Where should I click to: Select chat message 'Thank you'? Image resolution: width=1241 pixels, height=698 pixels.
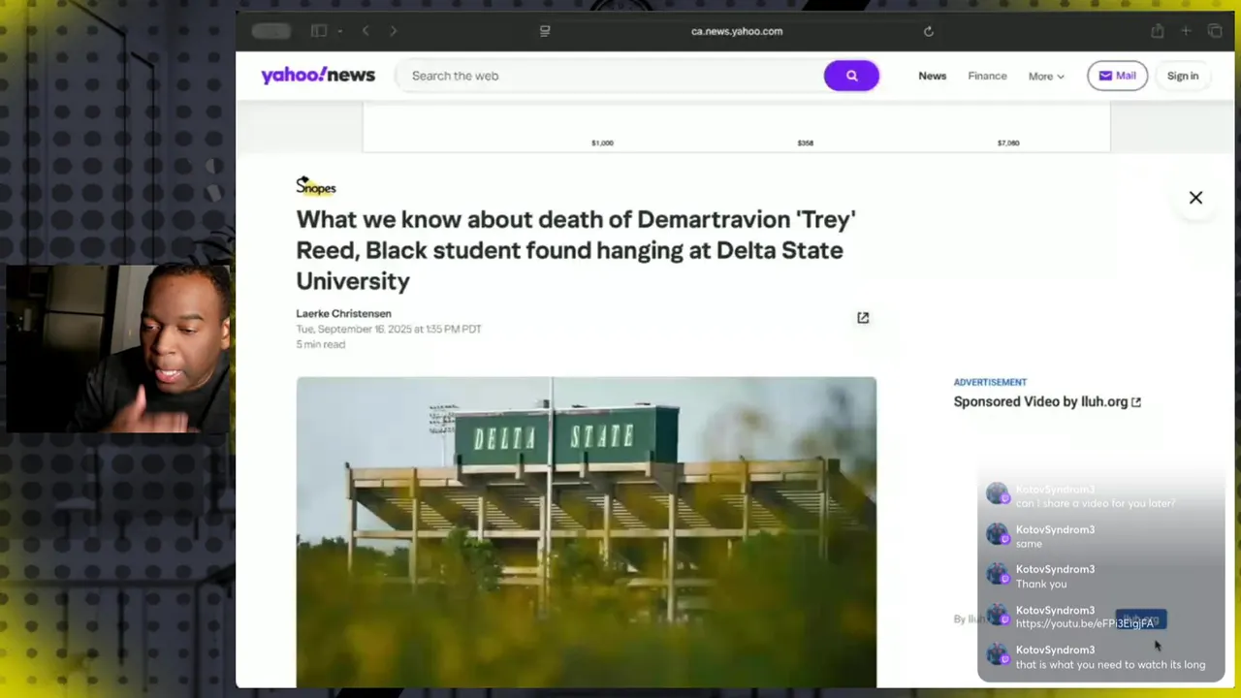coord(1040,584)
